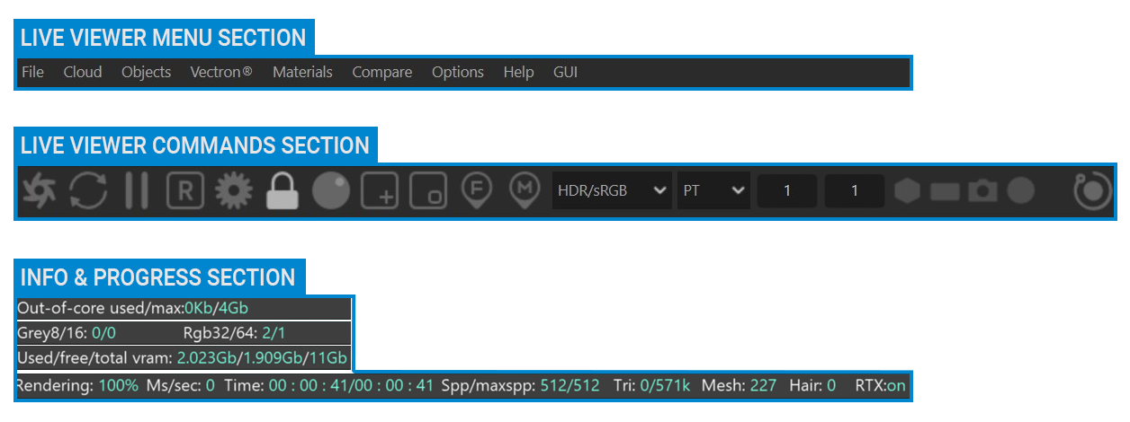Click the square plus region icon
Viewport: 1130px width, 422px height.
[x=380, y=190]
